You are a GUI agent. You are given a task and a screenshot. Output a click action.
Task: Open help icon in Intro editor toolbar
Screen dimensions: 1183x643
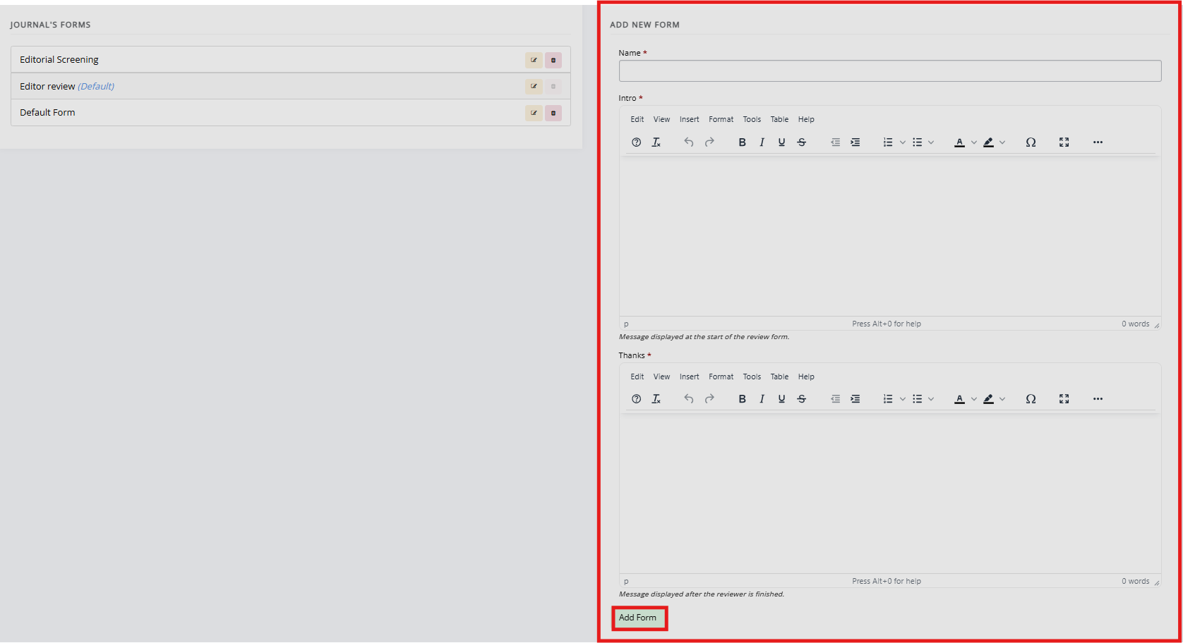[x=636, y=142]
